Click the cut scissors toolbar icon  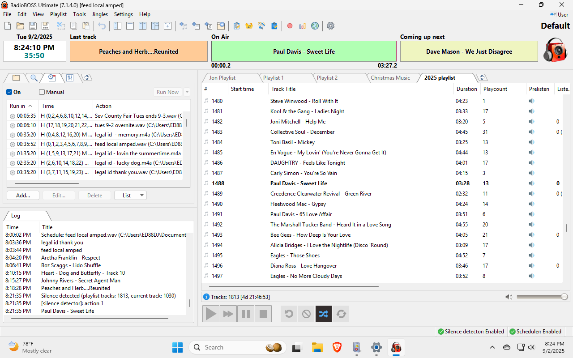60,26
